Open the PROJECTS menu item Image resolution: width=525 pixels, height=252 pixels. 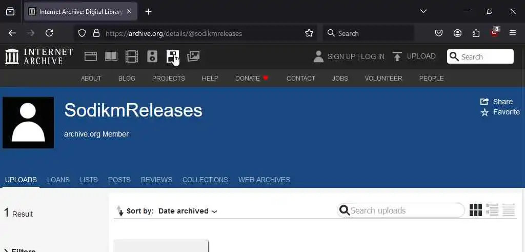(168, 79)
